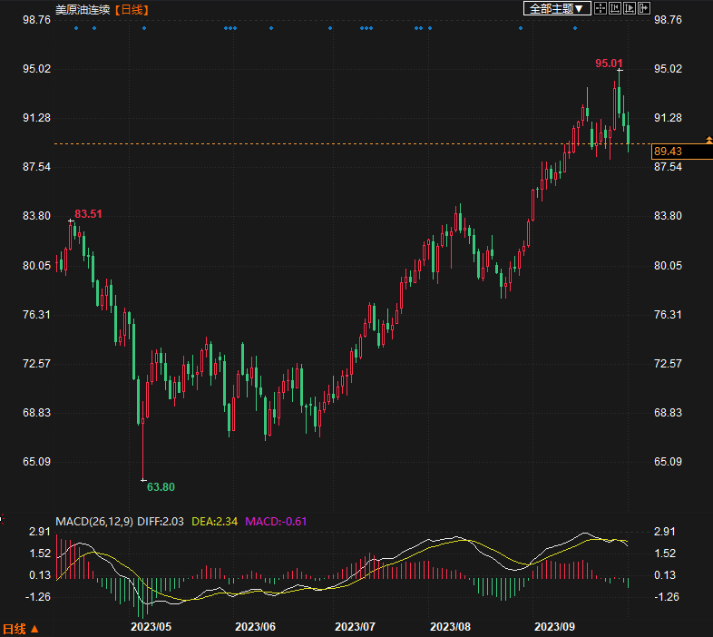
Task: Click the 83.51 local high marker
Action: [x=88, y=214]
